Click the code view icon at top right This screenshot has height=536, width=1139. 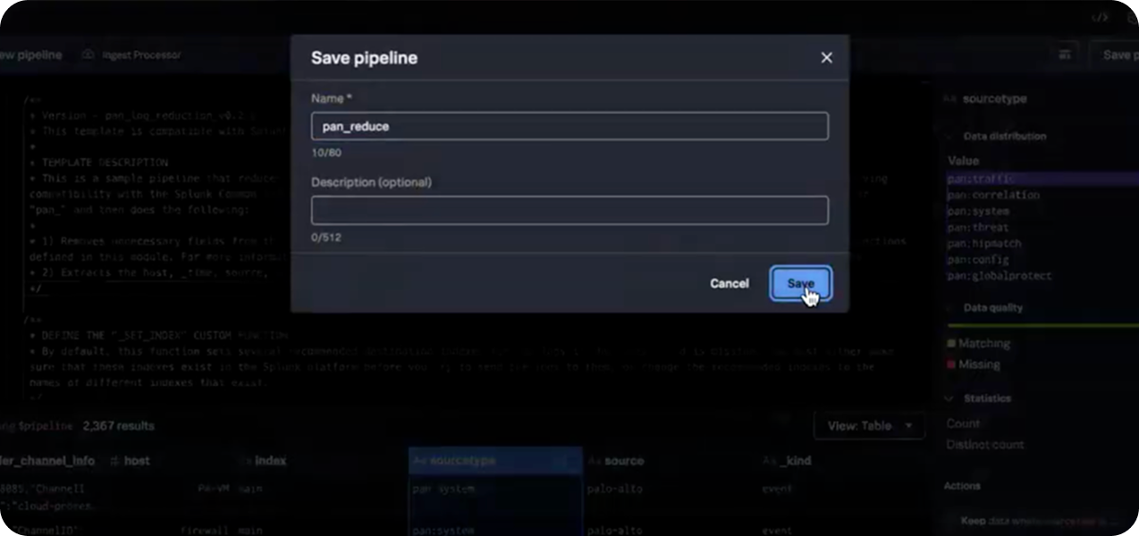point(1099,17)
